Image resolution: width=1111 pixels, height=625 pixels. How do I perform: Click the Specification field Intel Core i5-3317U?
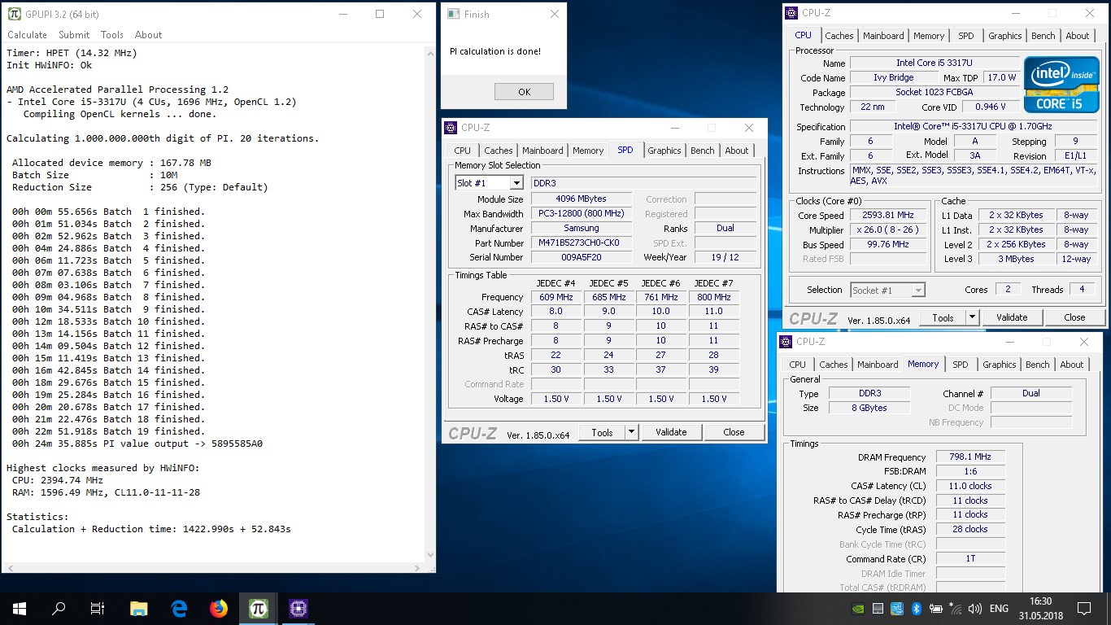974,127
